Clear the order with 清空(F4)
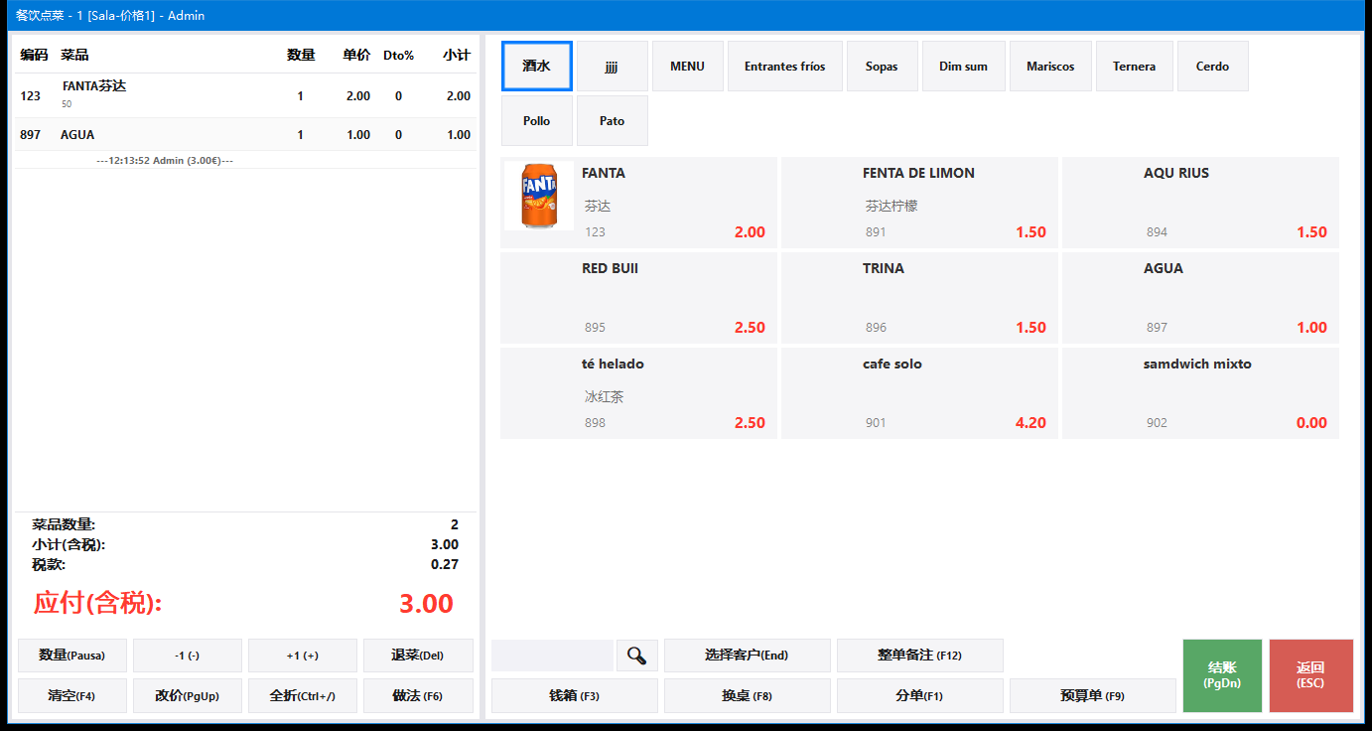Image resolution: width=1372 pixels, height=731 pixels. (72, 696)
